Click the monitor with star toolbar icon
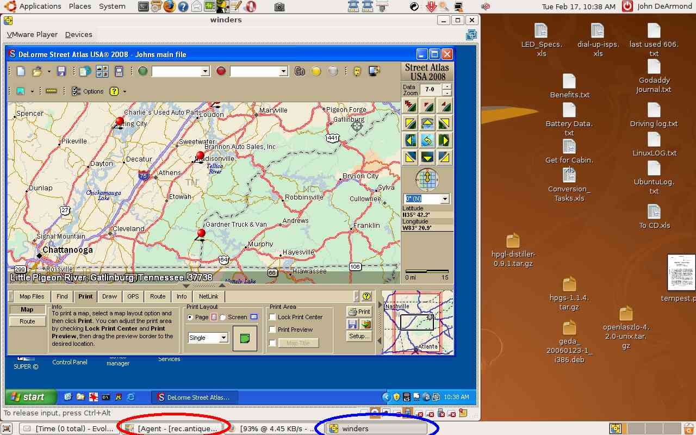The width and height of the screenshot is (696, 435). pos(374,71)
